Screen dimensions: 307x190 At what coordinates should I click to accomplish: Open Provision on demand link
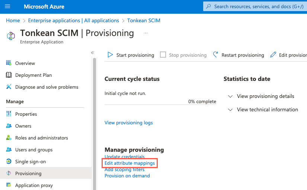coord(127,176)
